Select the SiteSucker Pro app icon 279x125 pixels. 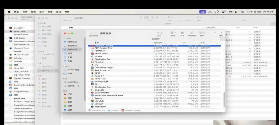[92, 87]
